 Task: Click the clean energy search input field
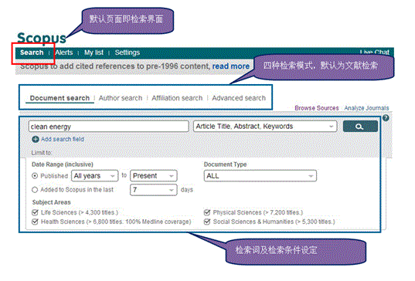click(108, 127)
